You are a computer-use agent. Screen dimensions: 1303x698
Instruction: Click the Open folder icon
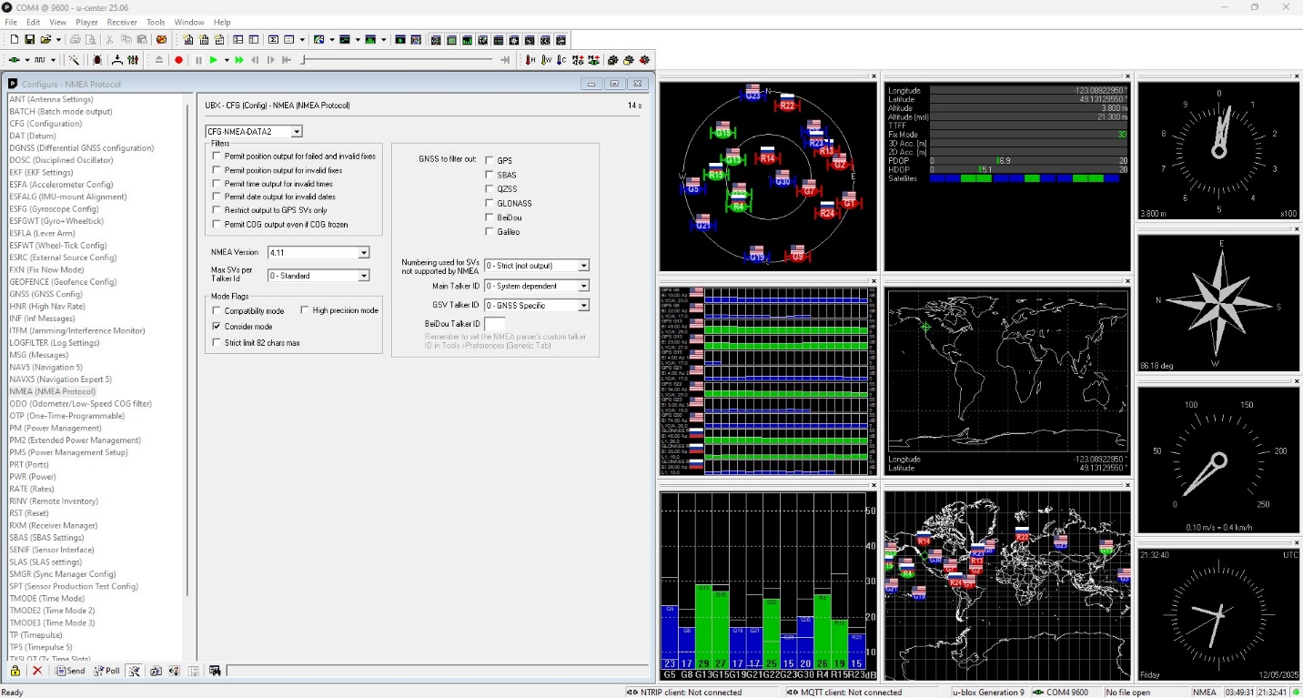[45, 39]
